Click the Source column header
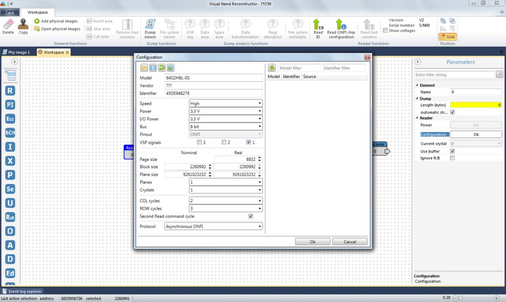Screen dimensions: 506x302 tap(309, 76)
